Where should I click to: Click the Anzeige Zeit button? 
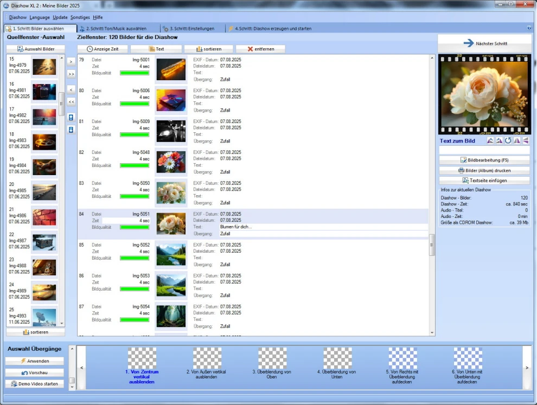coord(103,49)
